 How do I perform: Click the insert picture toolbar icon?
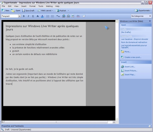click(x=73, y=16)
